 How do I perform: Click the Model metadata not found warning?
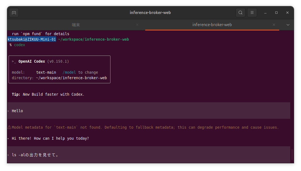(145, 127)
